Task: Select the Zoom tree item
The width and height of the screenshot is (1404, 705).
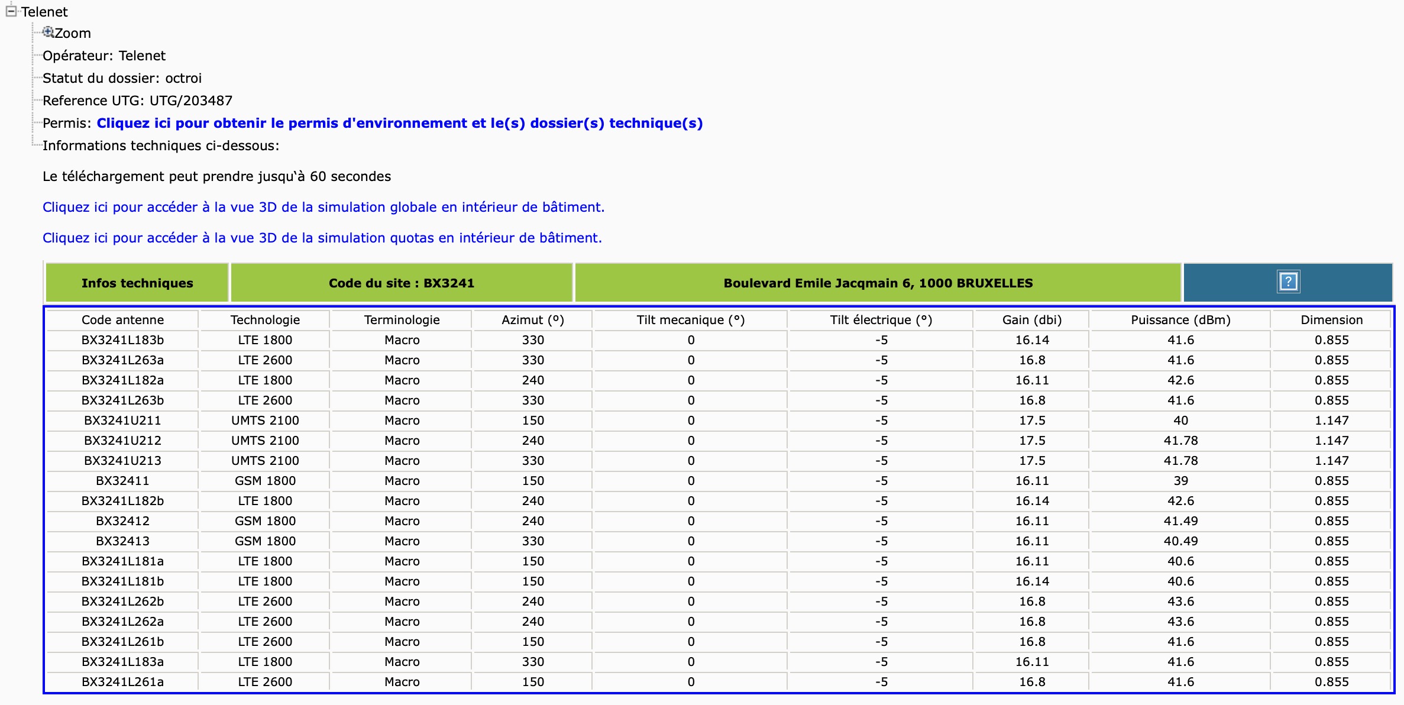Action: [73, 33]
